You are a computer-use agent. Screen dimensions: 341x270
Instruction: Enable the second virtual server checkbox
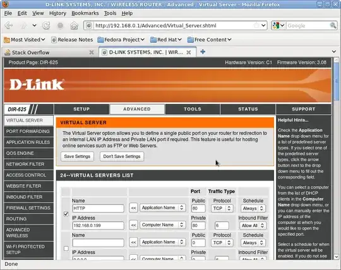(x=66, y=249)
